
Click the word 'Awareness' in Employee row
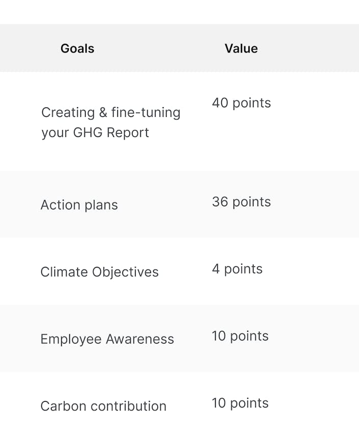point(140,339)
